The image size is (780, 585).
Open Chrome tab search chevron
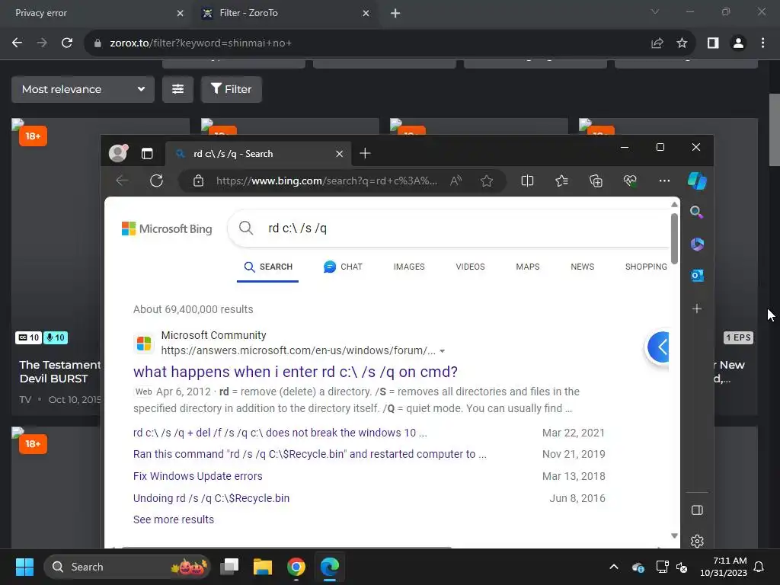pos(655,11)
